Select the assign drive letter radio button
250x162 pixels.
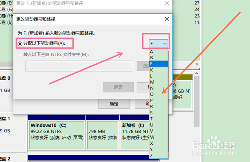[x=20, y=44]
